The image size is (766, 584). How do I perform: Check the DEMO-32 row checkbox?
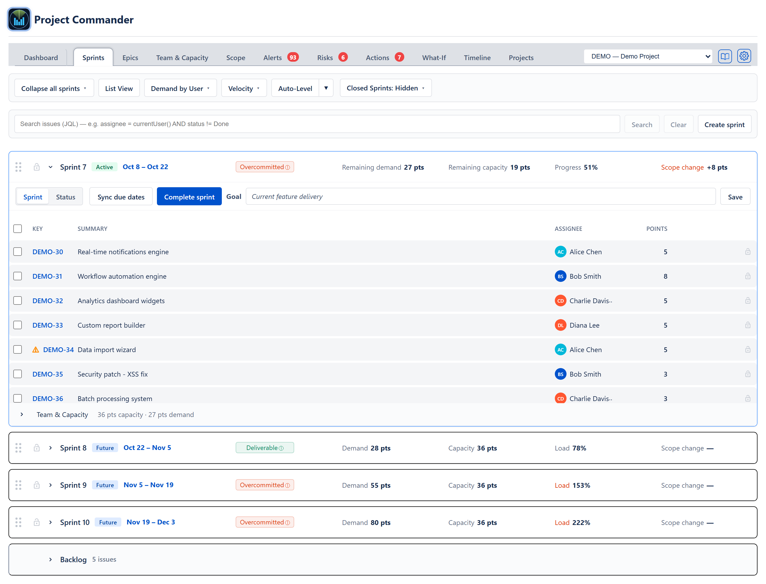pos(17,301)
